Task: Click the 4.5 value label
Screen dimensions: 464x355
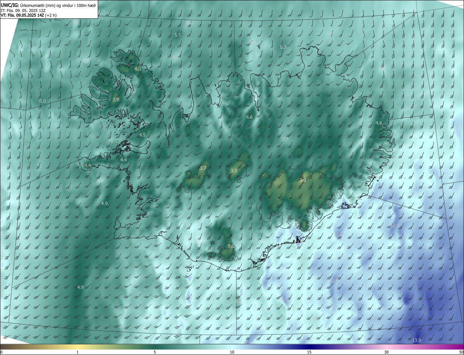Action: coord(142,135)
